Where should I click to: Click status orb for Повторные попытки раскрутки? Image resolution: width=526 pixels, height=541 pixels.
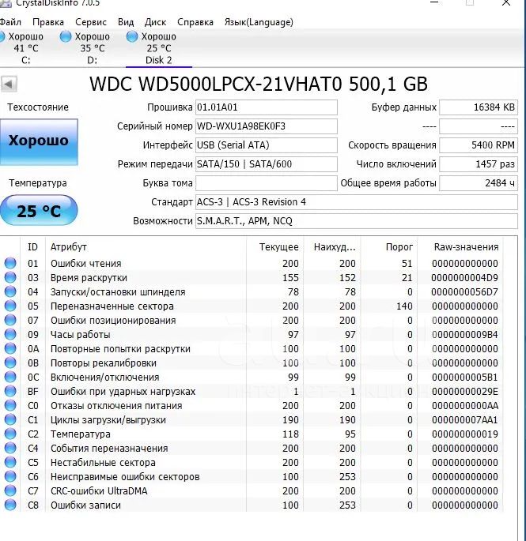tap(10, 348)
